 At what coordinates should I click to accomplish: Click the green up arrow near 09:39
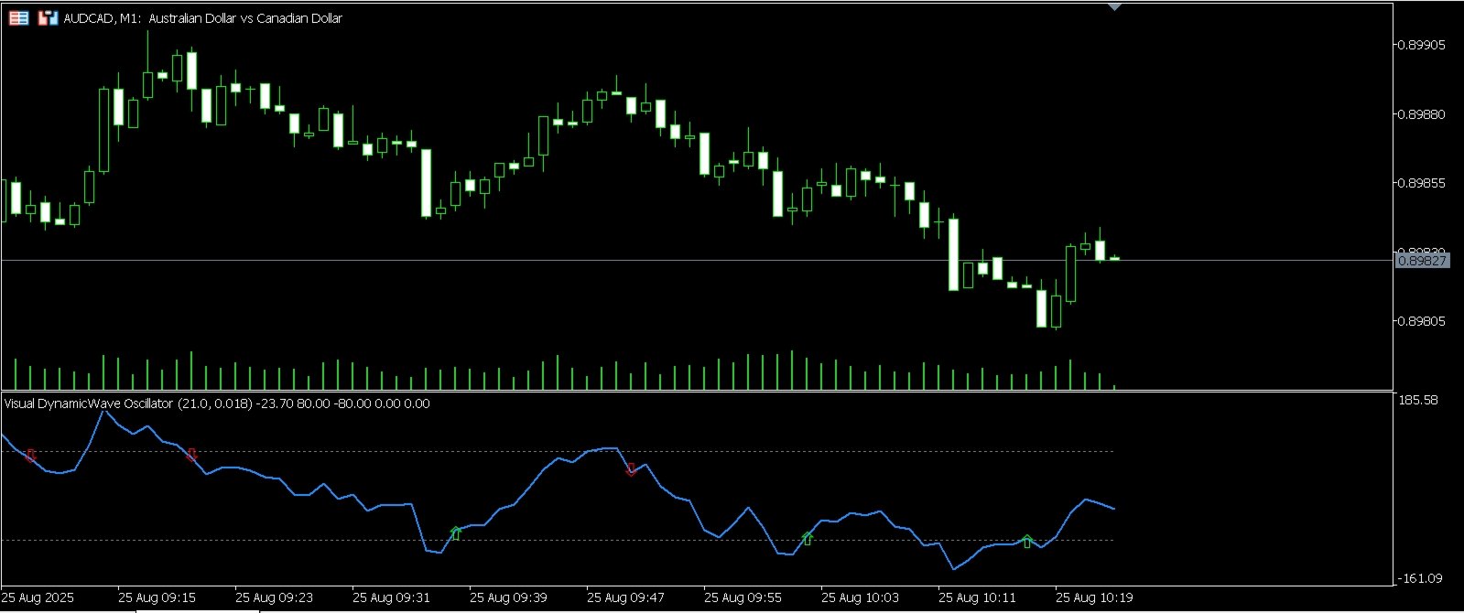[456, 532]
